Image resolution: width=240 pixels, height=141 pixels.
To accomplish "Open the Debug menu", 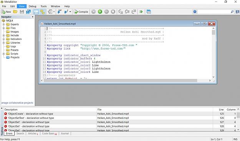I will pos(33,6).
